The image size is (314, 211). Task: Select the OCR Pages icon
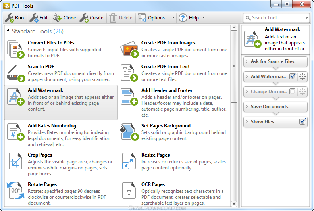(x=129, y=190)
